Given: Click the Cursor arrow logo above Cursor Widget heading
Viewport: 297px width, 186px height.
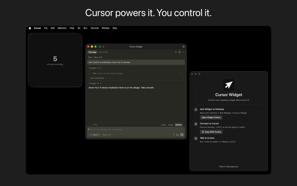Looking at the screenshot, I should point(229,84).
